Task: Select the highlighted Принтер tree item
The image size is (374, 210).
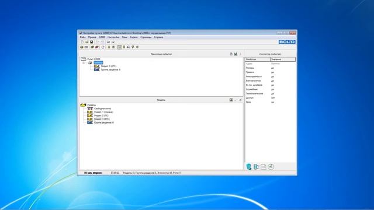Action: [98, 62]
